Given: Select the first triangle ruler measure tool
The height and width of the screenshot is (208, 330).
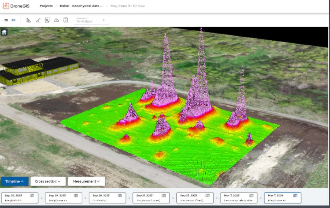Looking at the screenshot, I should pos(29,20).
